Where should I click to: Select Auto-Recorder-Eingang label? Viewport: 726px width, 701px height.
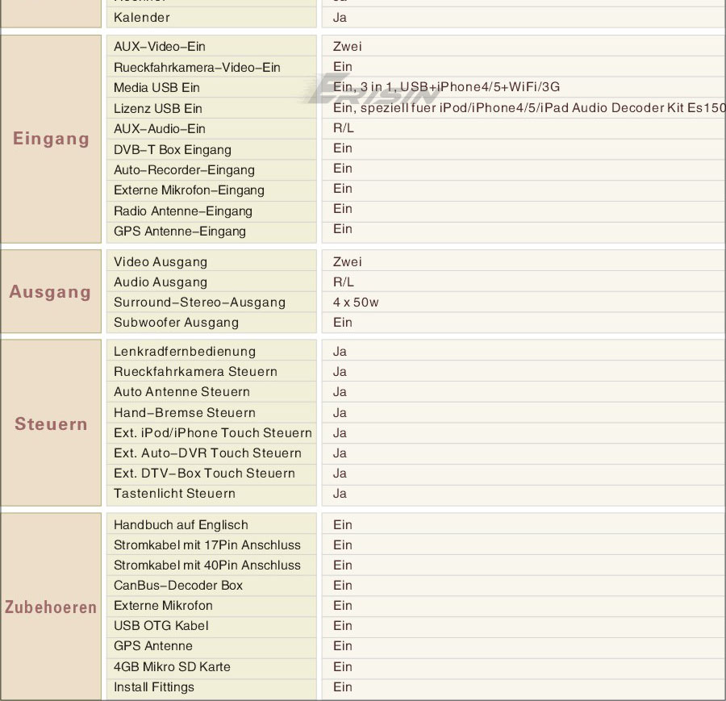[184, 170]
